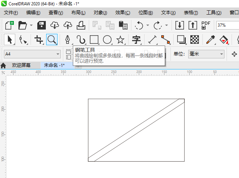Viewport: 239px width, 178px height.
Task: Create a new document
Action: pyautogui.click(x=10, y=25)
